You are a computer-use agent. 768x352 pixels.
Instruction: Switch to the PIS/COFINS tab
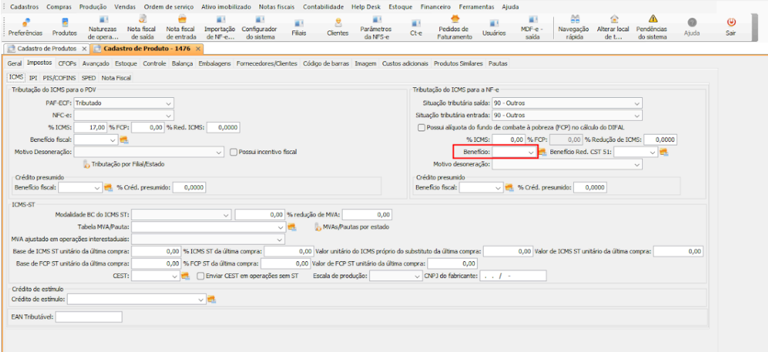[x=59, y=77]
